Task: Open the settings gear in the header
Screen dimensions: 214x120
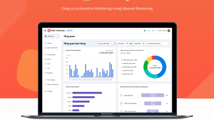Action: (x=149, y=31)
